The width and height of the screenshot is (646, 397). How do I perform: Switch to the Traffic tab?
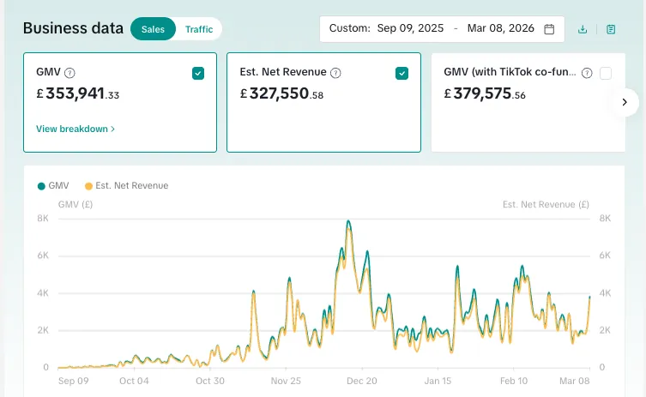(199, 29)
